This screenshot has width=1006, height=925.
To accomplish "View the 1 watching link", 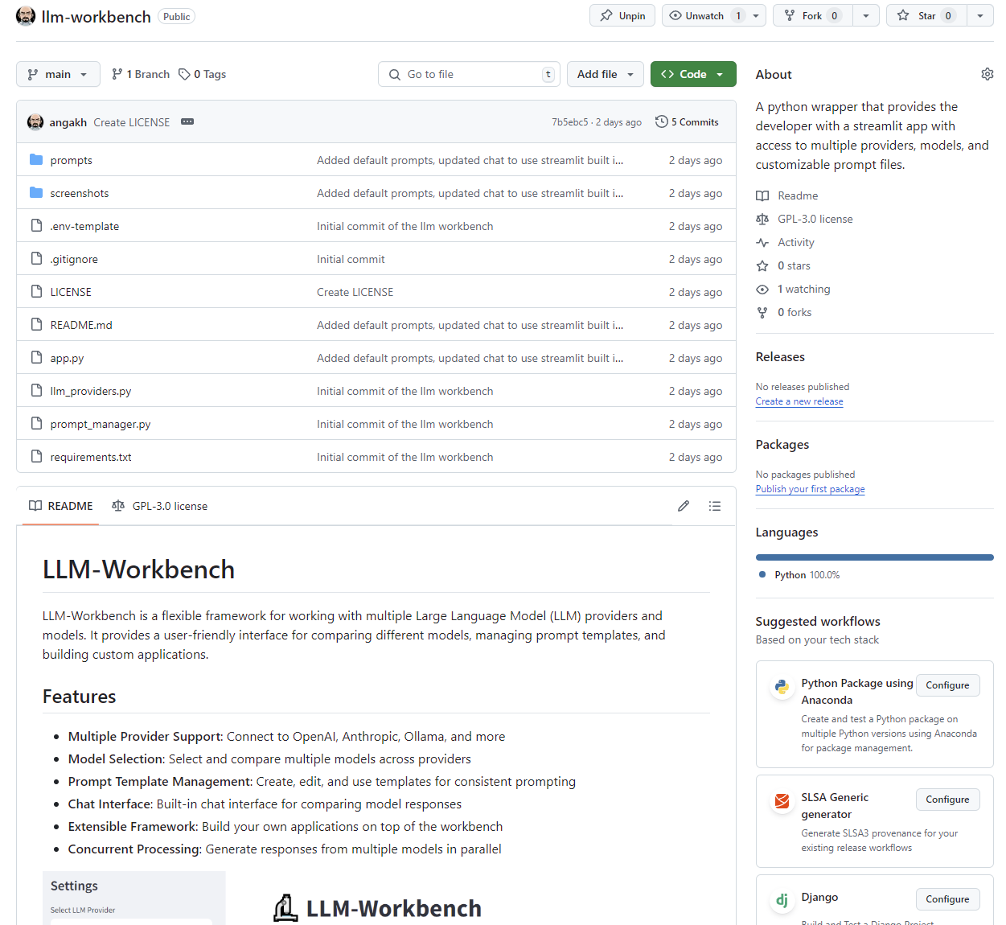I will coord(794,289).
